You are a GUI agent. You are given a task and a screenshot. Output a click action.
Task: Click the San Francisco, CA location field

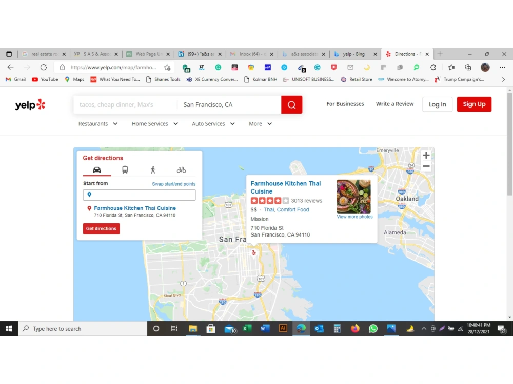coord(229,105)
